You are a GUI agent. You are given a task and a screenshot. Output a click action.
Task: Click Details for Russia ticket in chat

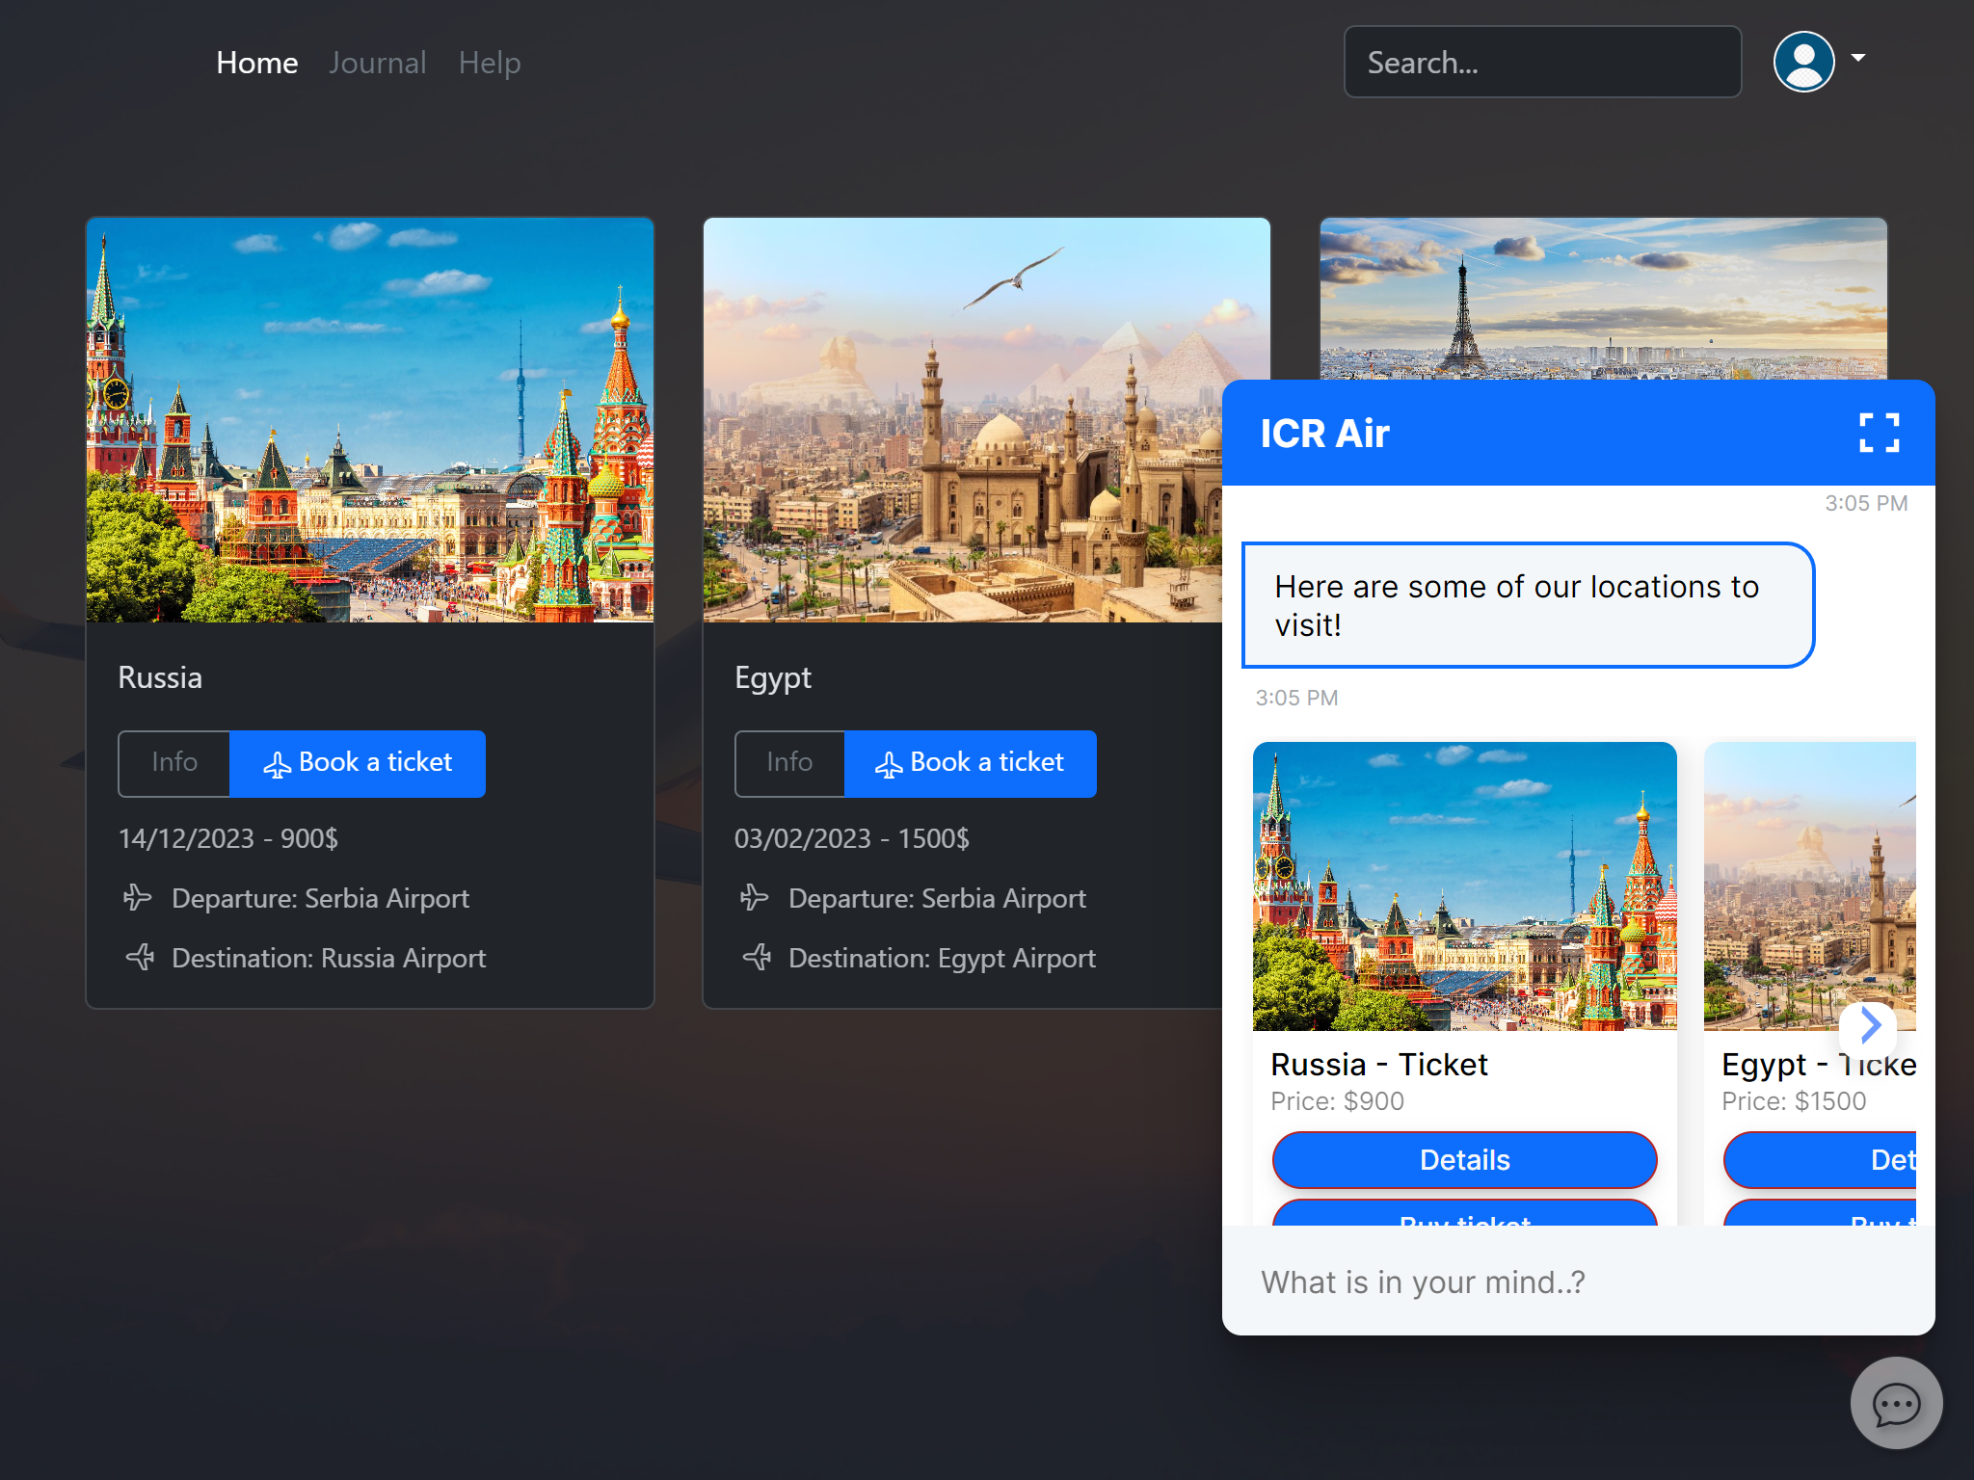coord(1464,1160)
